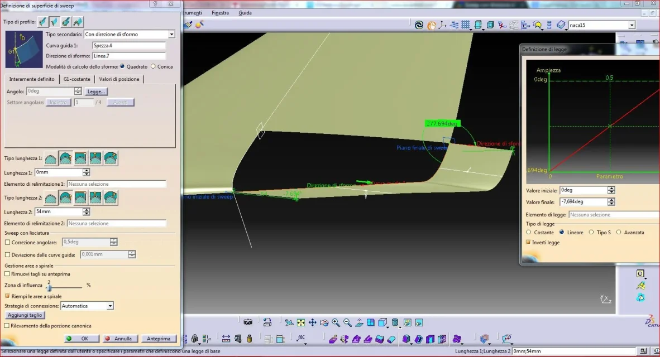This screenshot has width=660, height=357.
Task: Click the Anteprima button
Action: 159,339
